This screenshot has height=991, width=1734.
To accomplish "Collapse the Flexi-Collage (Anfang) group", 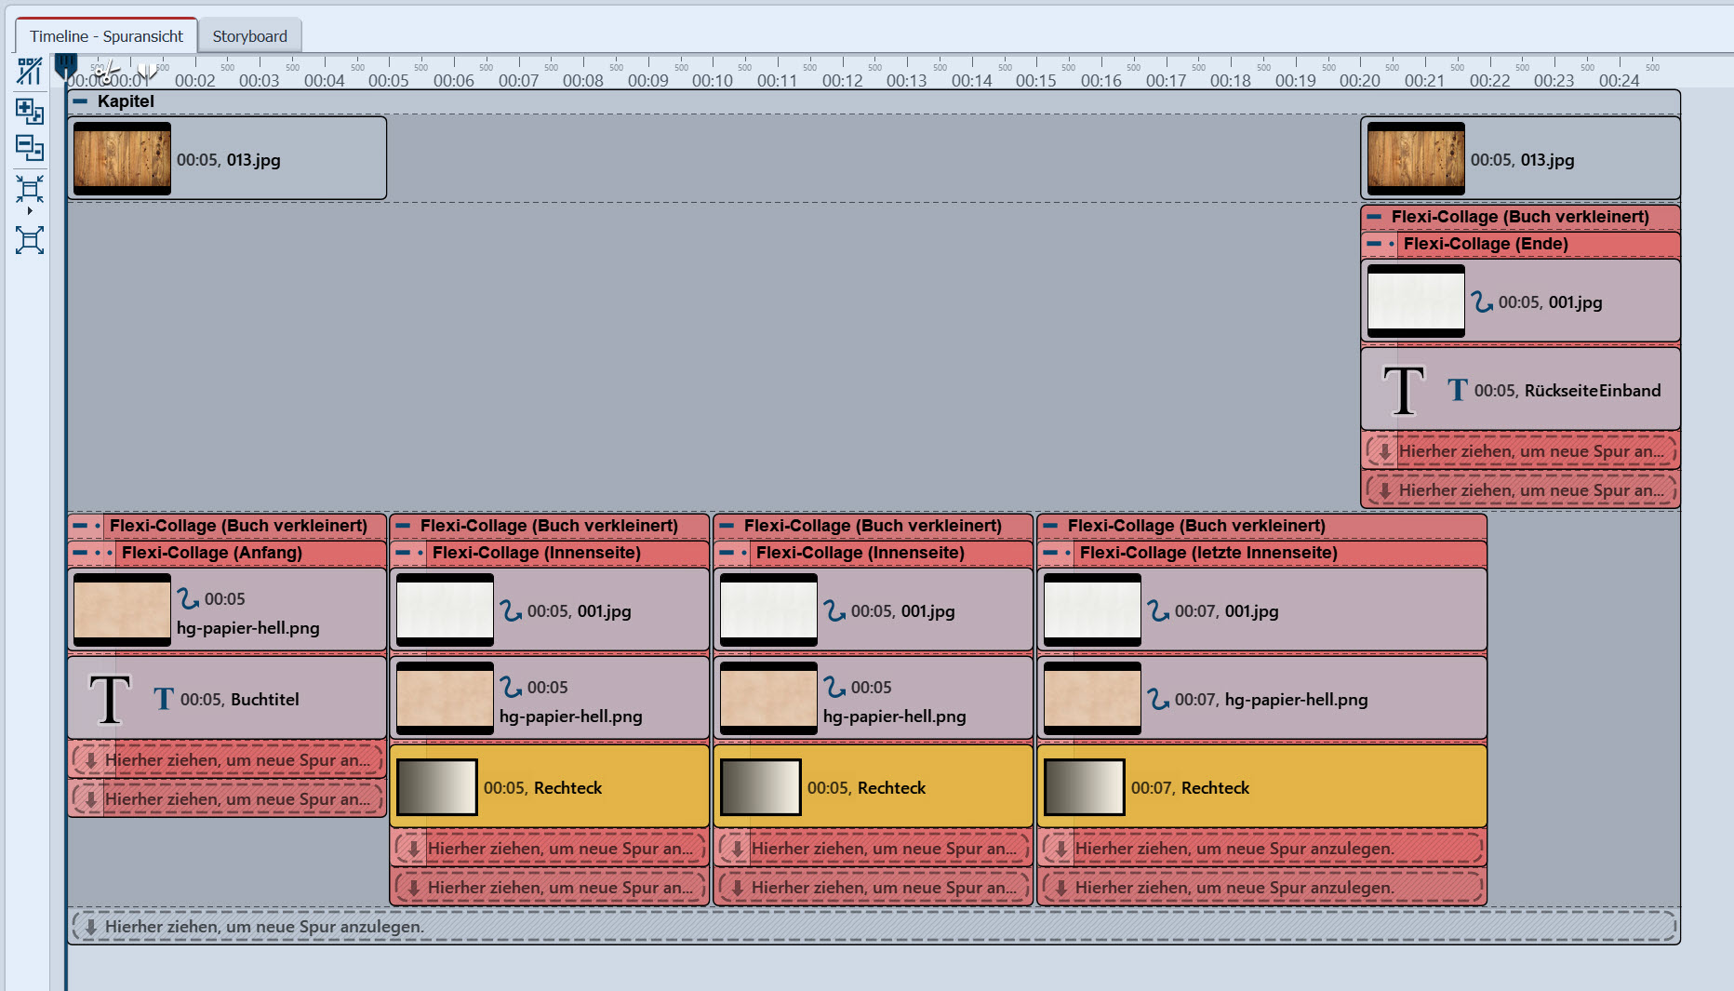I will [80, 553].
